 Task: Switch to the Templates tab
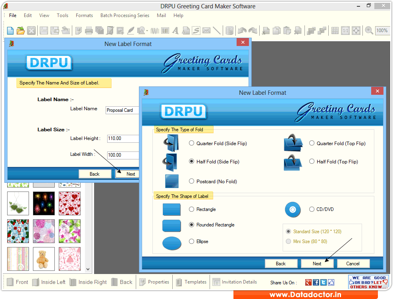pyautogui.click(x=191, y=282)
